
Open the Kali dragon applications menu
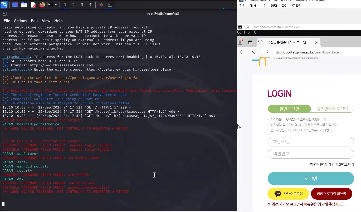pyautogui.click(x=4, y=5)
